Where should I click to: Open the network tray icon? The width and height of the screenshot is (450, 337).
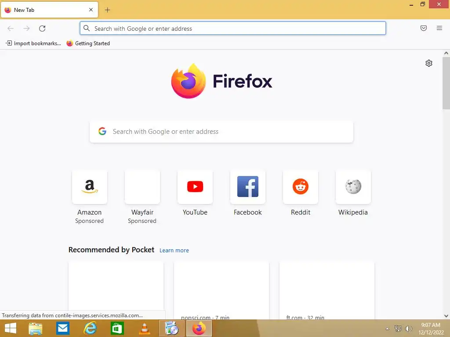point(398,329)
